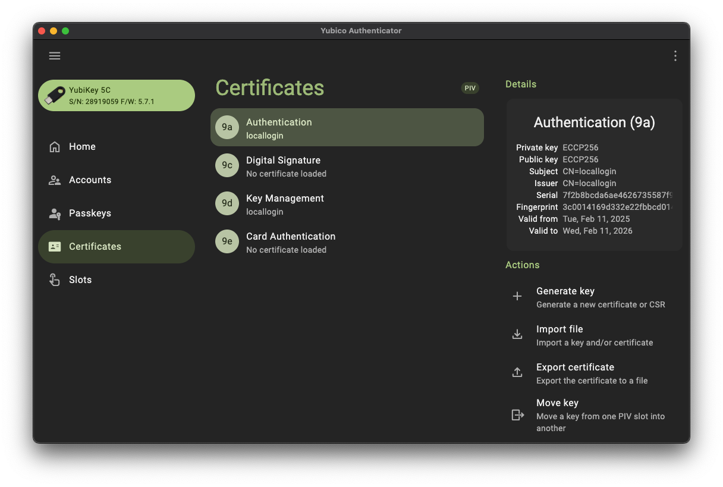Click the Certificates ID card icon

tap(55, 247)
